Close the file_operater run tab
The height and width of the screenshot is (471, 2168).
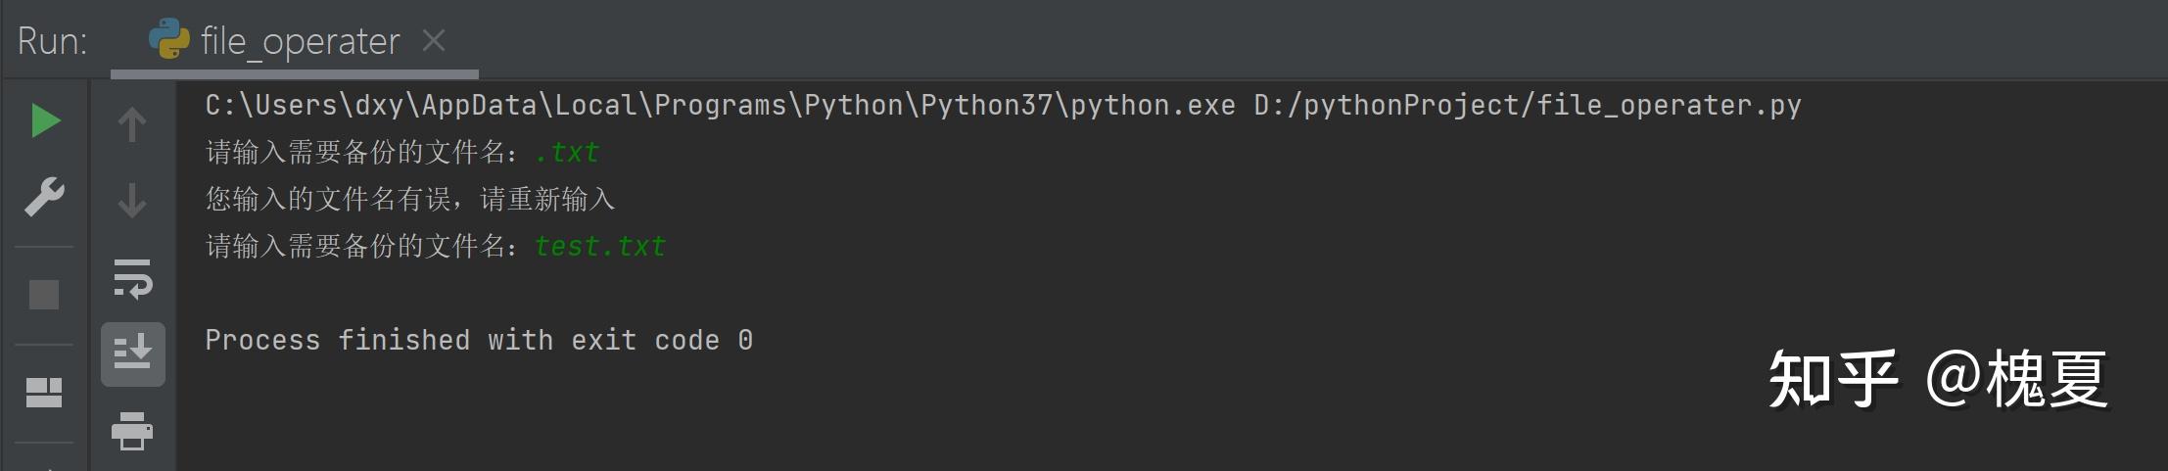tap(434, 40)
